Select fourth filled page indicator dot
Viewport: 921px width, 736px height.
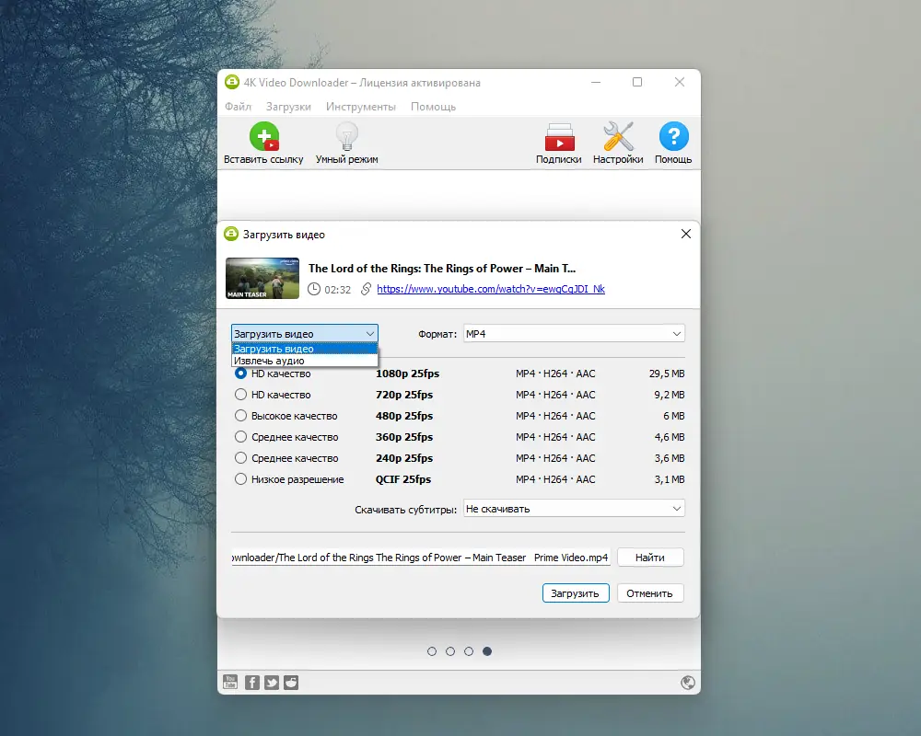tap(487, 650)
